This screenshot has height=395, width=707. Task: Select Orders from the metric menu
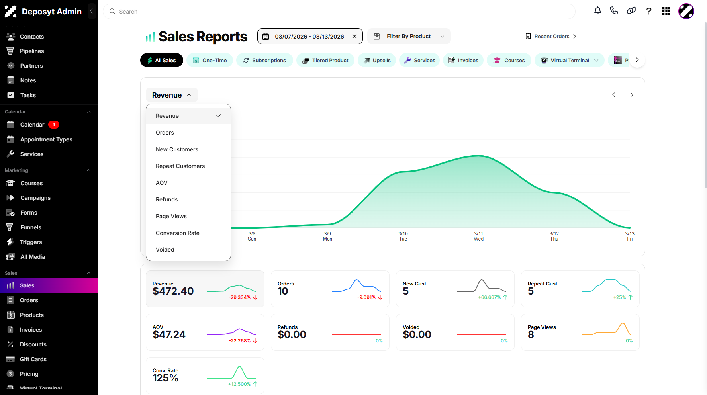click(x=188, y=133)
